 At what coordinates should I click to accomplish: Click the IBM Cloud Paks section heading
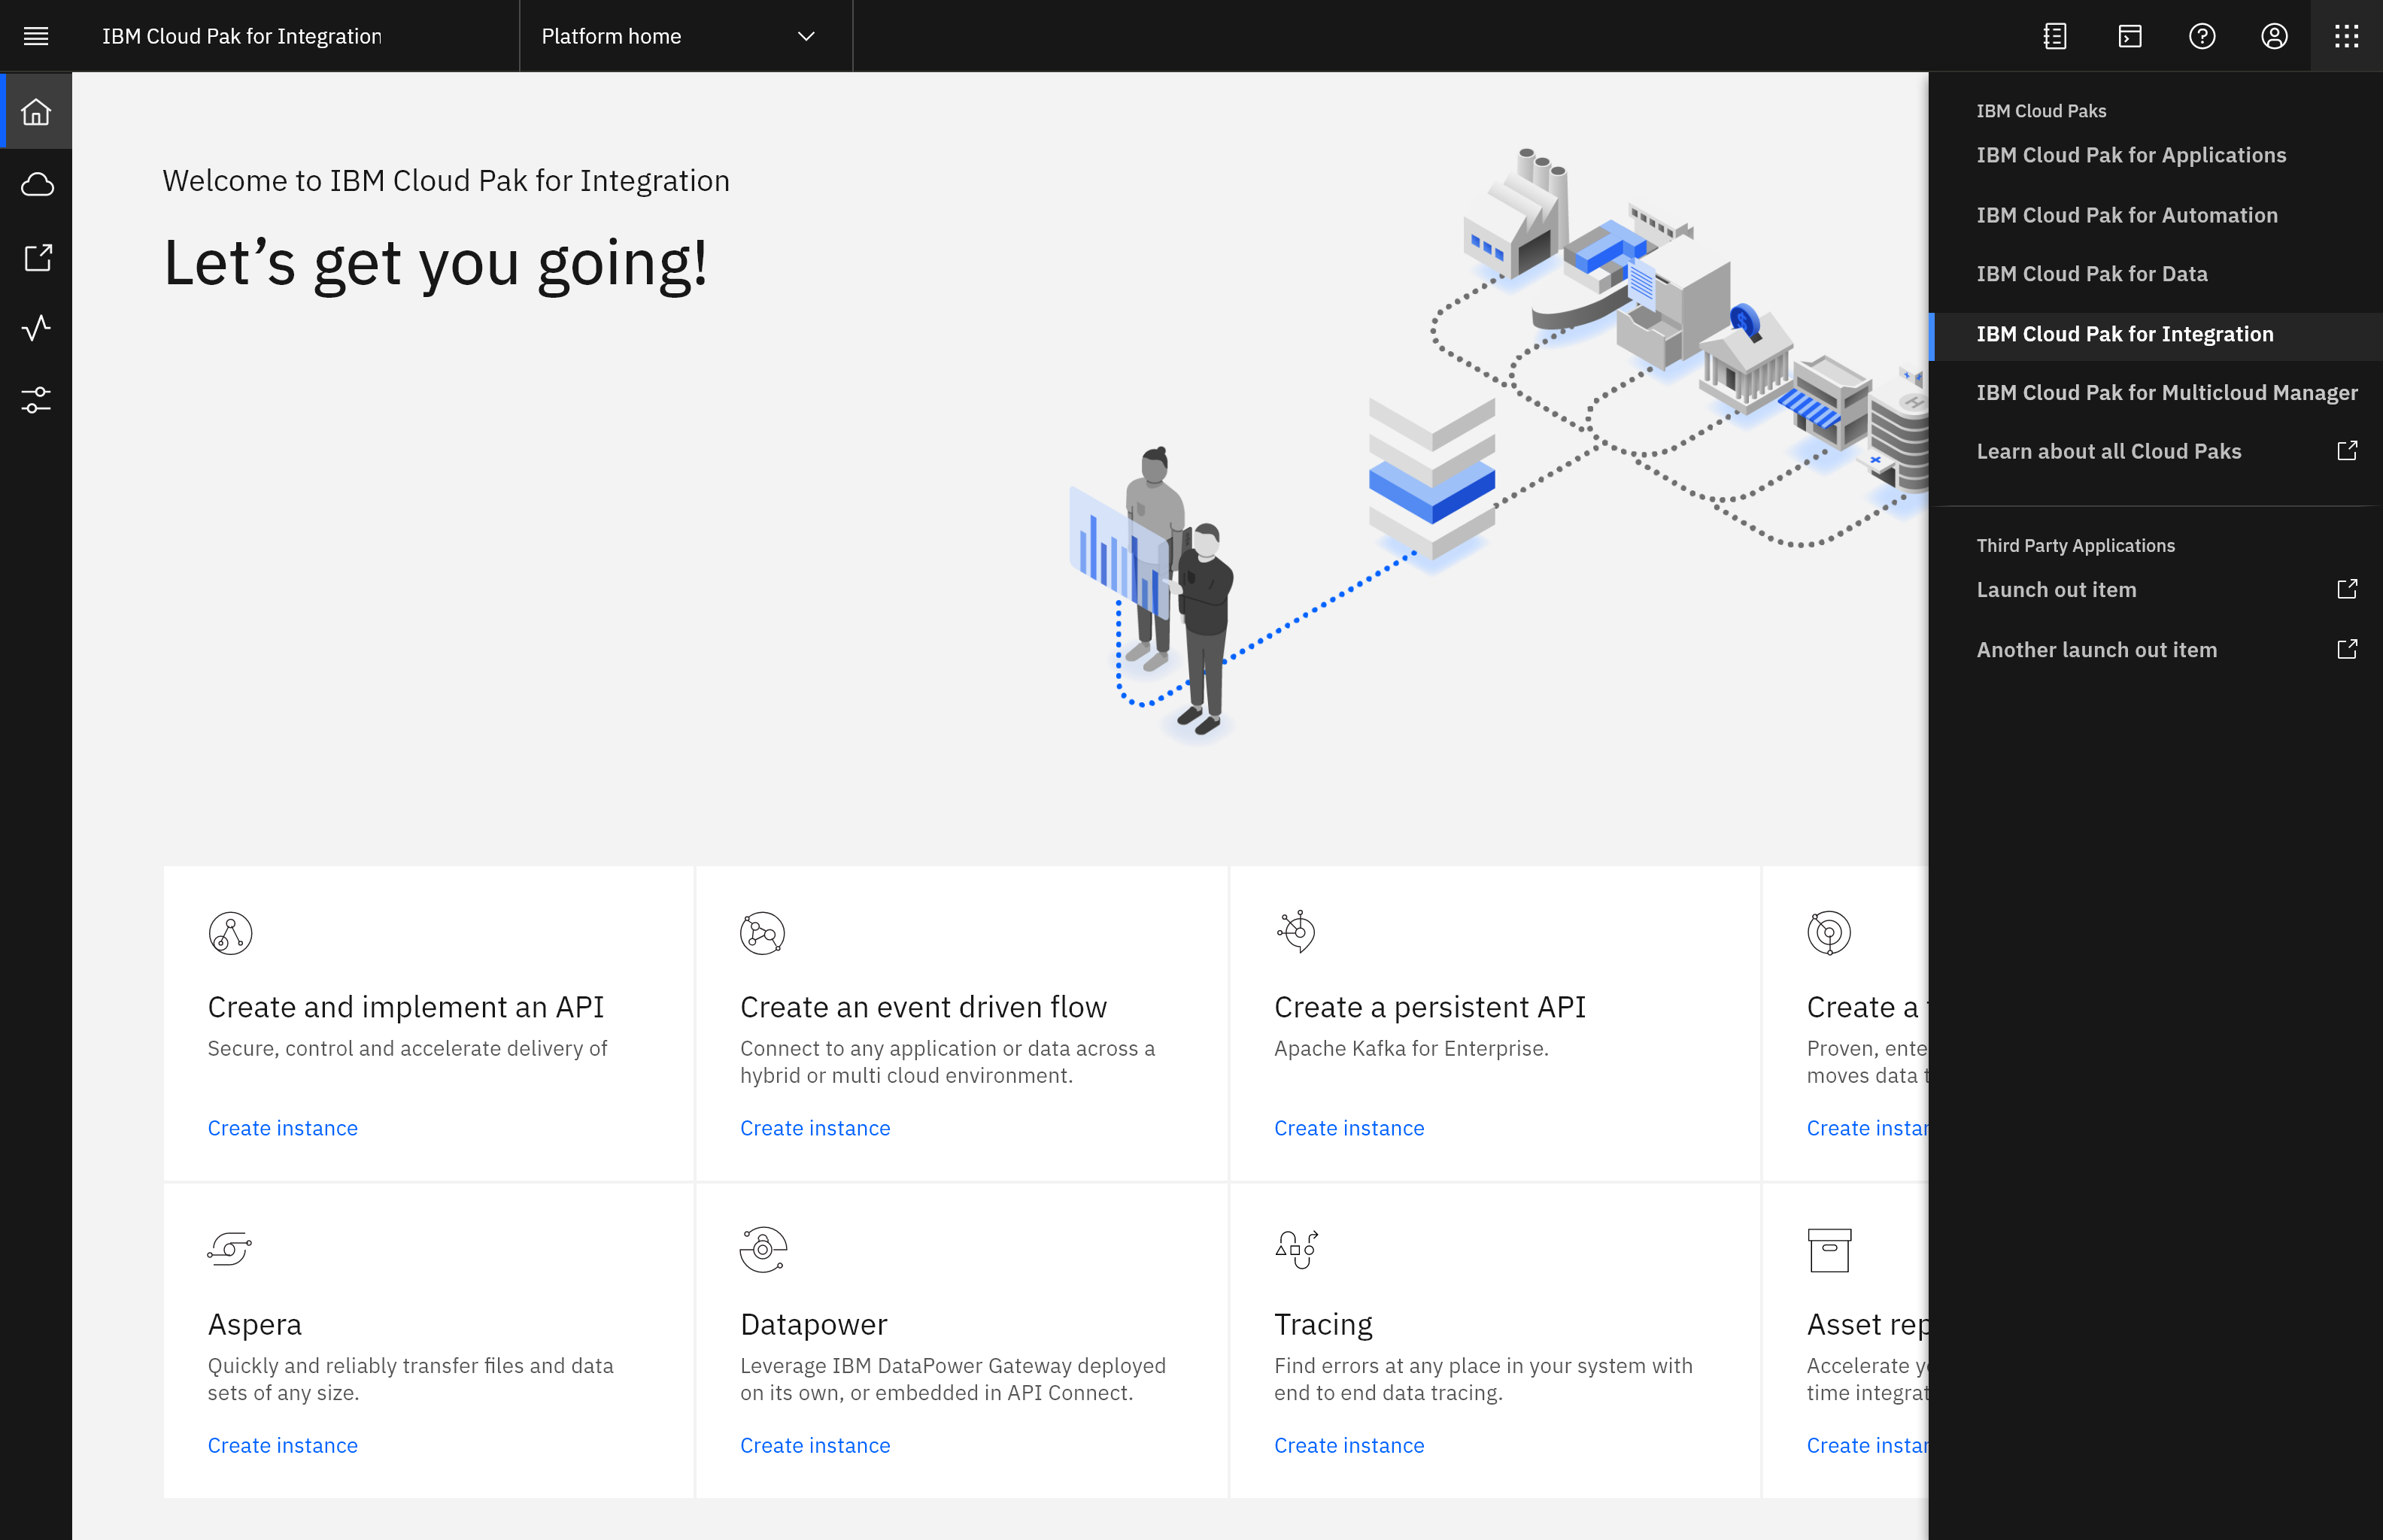point(2041,111)
